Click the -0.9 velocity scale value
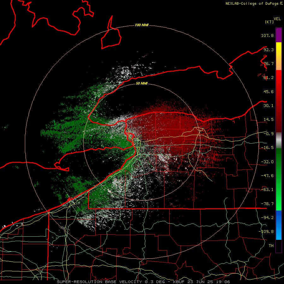Screen dimensions: 284x284 click(x=269, y=134)
